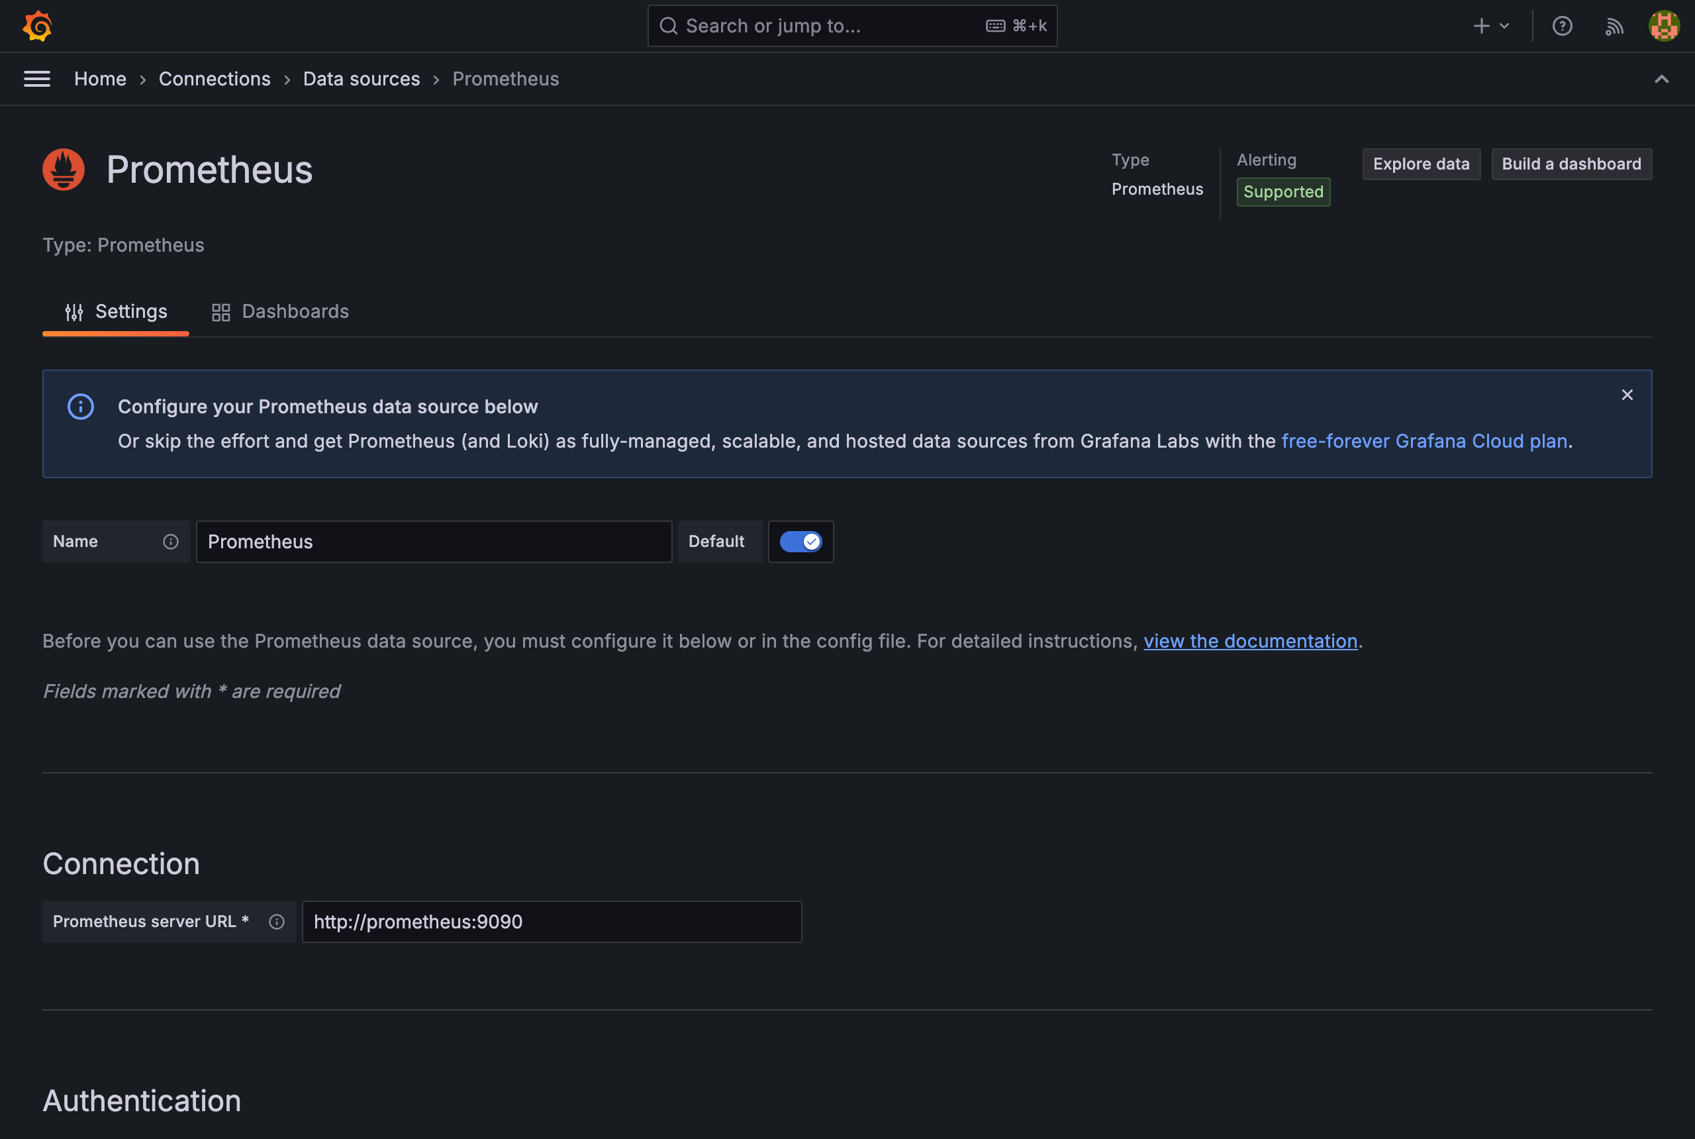Open the hamburger navigation menu

37,78
